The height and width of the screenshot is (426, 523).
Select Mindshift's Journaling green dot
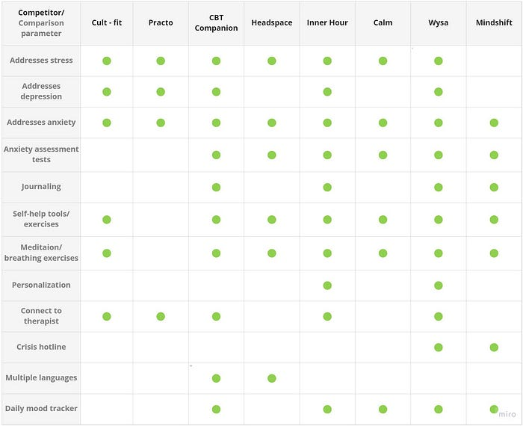click(x=494, y=187)
